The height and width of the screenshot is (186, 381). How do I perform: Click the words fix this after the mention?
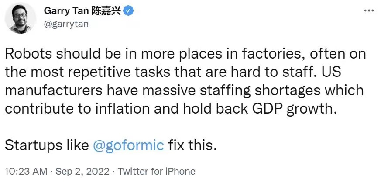[x=192, y=145]
